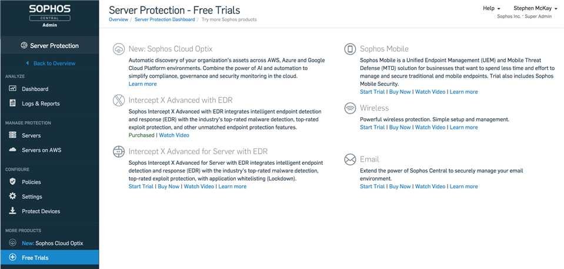564x269 pixels.
Task: Click the Protect Devices download icon
Action: tap(12, 211)
